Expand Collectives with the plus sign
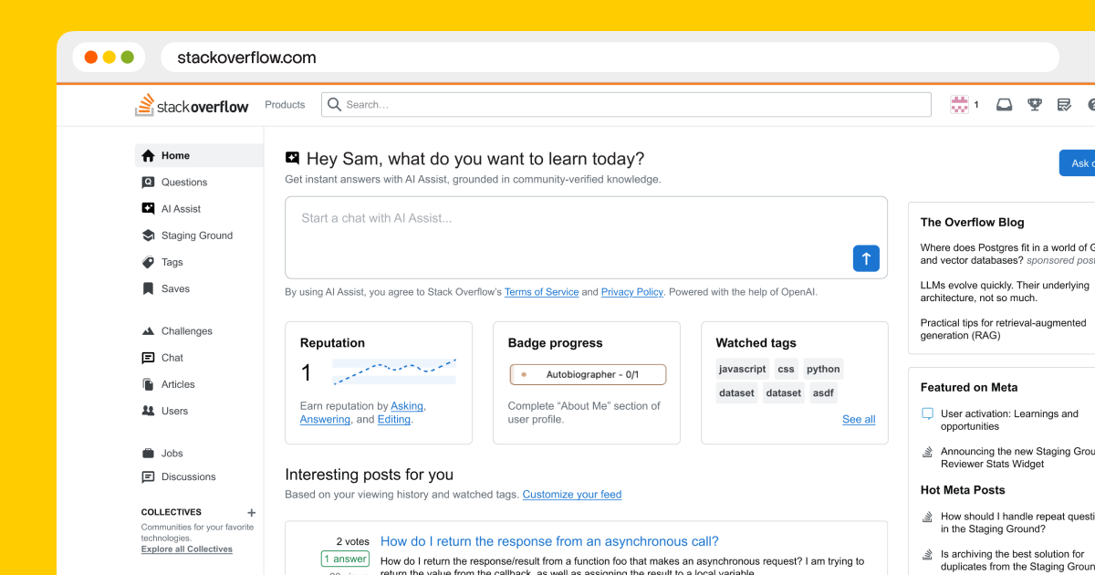 click(x=251, y=512)
